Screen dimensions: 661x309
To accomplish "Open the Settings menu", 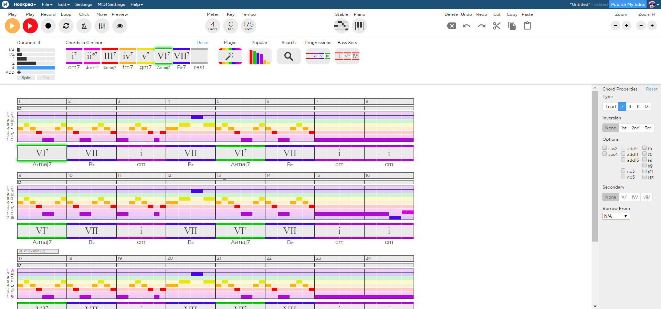I will pyautogui.click(x=84, y=4).
